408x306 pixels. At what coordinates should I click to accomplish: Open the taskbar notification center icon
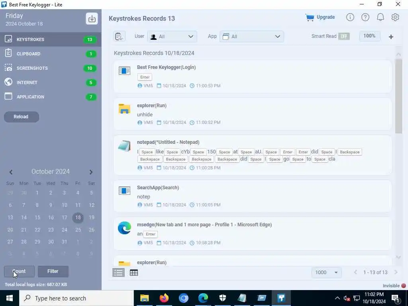coord(396,298)
